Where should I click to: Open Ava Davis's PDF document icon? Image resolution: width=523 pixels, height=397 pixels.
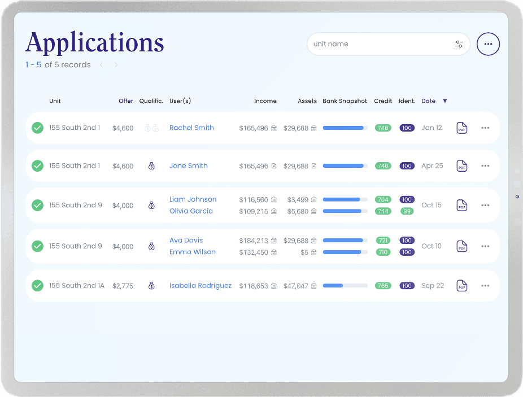pos(461,246)
